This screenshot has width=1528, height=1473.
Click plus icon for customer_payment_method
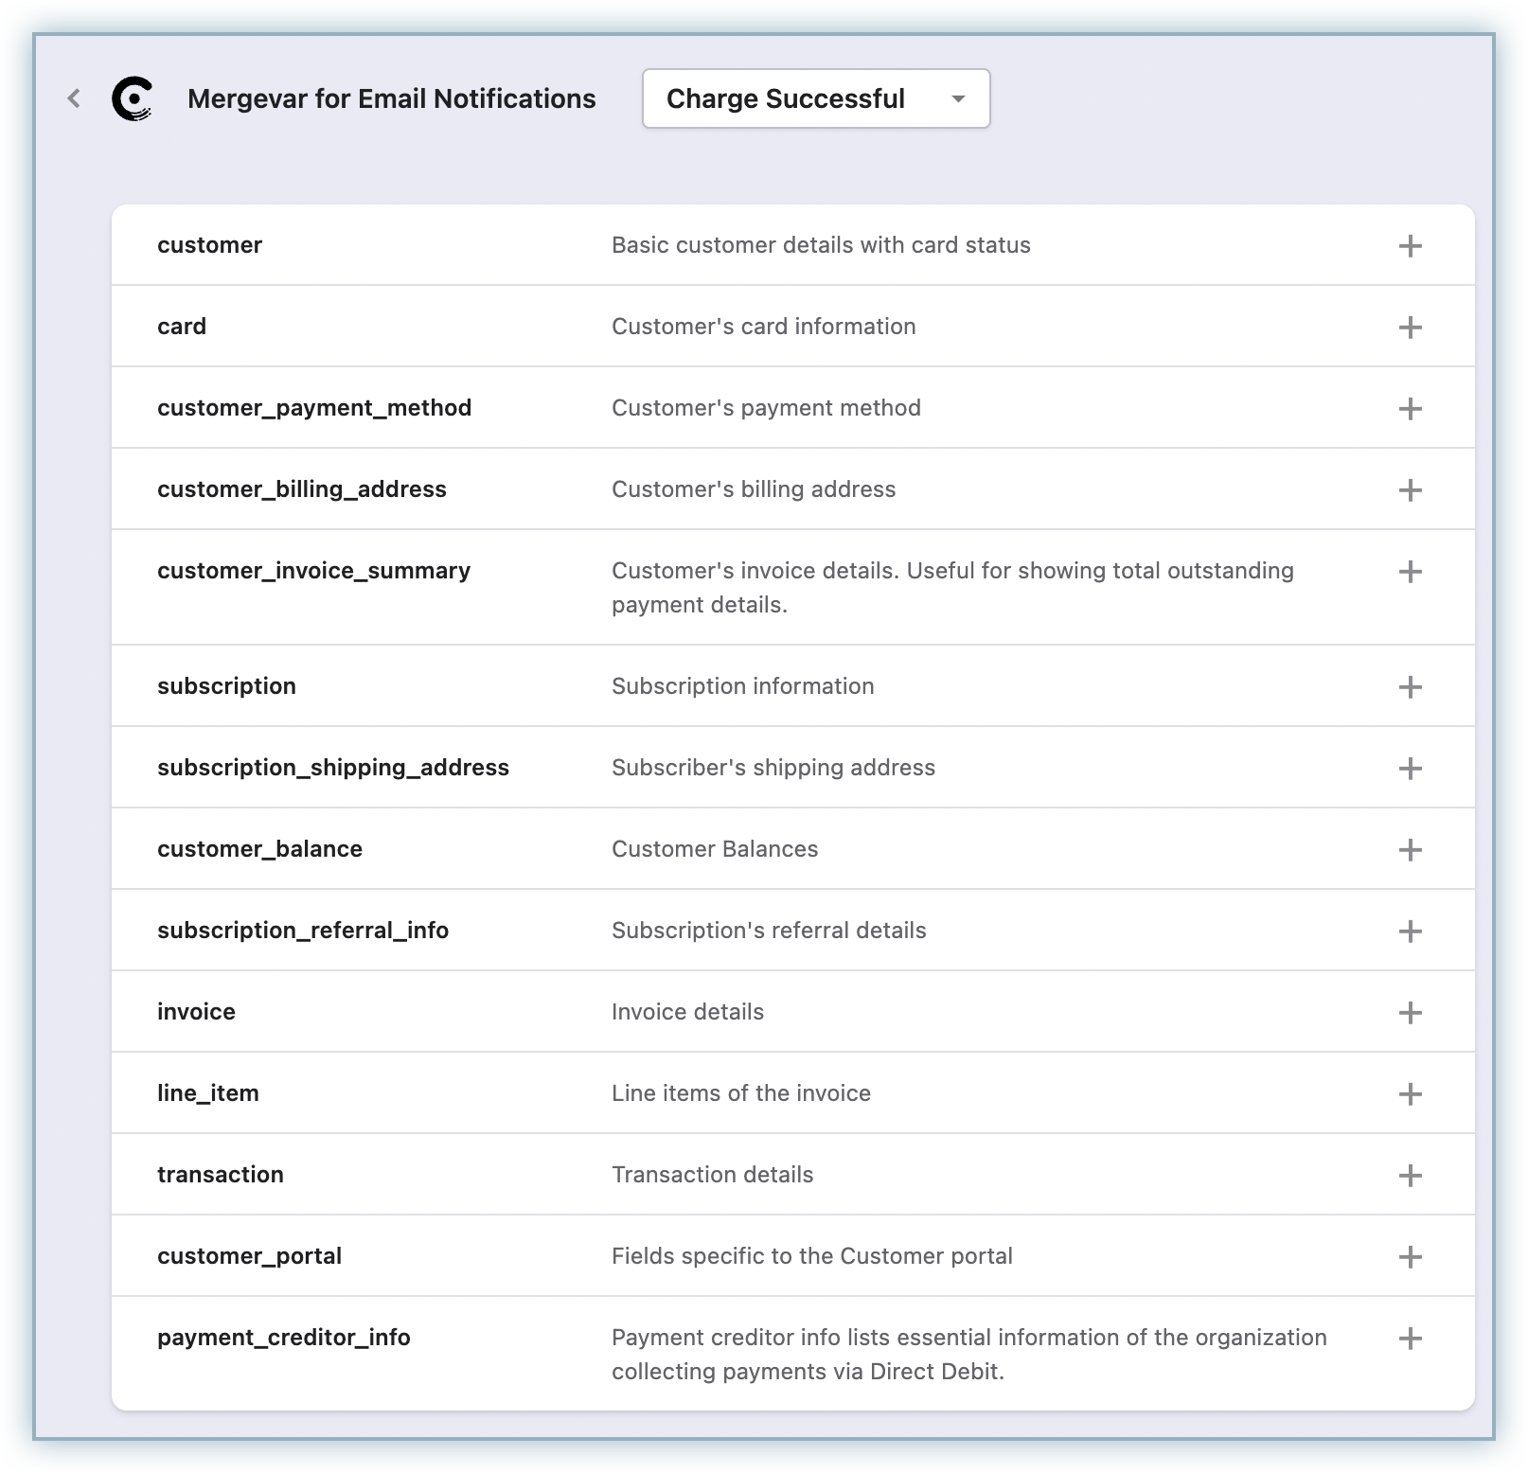click(x=1410, y=409)
